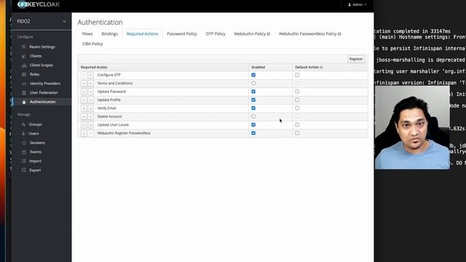Image resolution: width=466 pixels, height=262 pixels.
Task: Move Update User Locale down with its arrow
Action: coord(90,125)
